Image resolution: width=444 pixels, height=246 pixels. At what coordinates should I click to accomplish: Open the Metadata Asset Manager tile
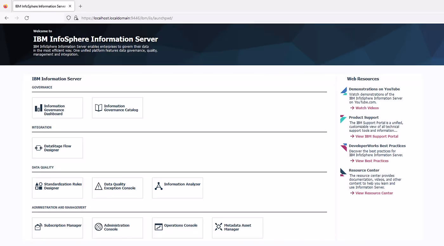[237, 228]
